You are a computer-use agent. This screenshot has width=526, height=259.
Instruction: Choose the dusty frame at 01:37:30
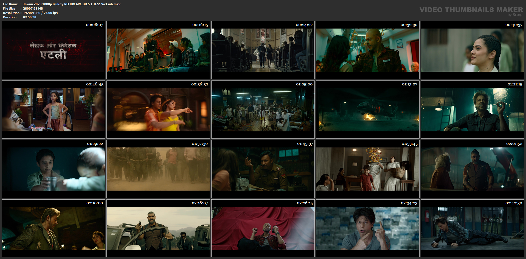tap(158, 169)
